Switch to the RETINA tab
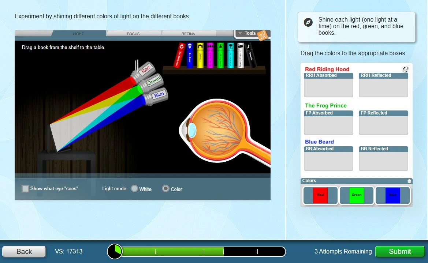The height and width of the screenshot is (263, 428). [188, 33]
